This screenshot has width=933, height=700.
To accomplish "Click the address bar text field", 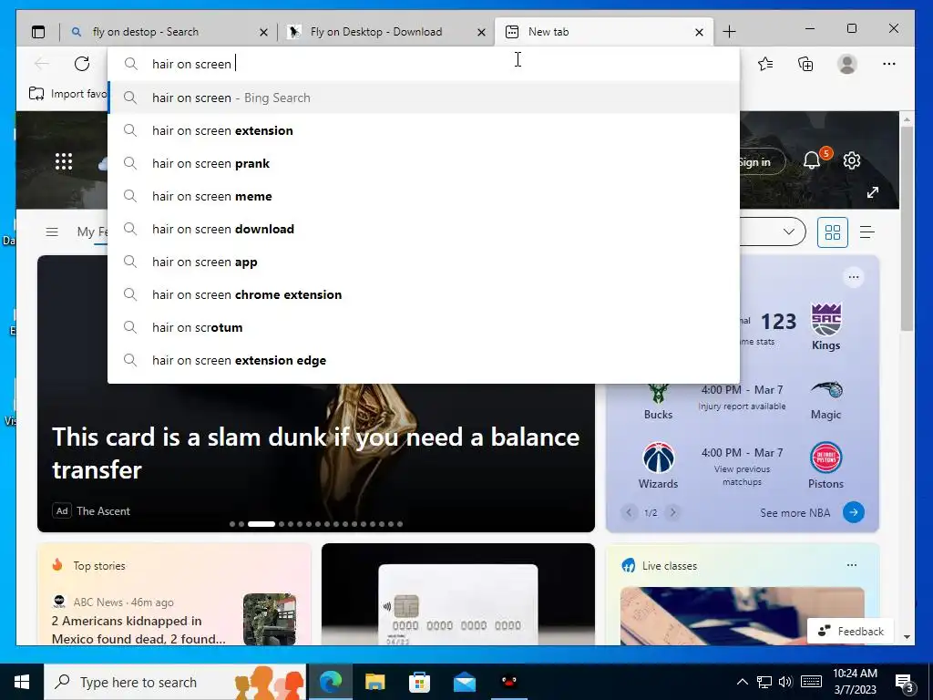I will coord(424,64).
